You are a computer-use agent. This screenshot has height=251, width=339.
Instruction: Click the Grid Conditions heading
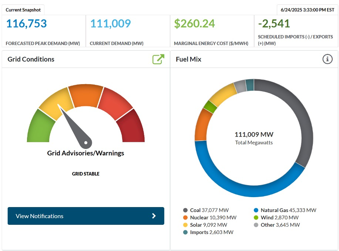pyautogui.click(x=31, y=59)
